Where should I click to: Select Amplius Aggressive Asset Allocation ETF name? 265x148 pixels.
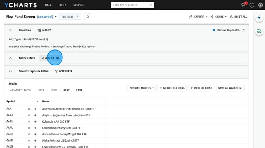(x=66, y=115)
